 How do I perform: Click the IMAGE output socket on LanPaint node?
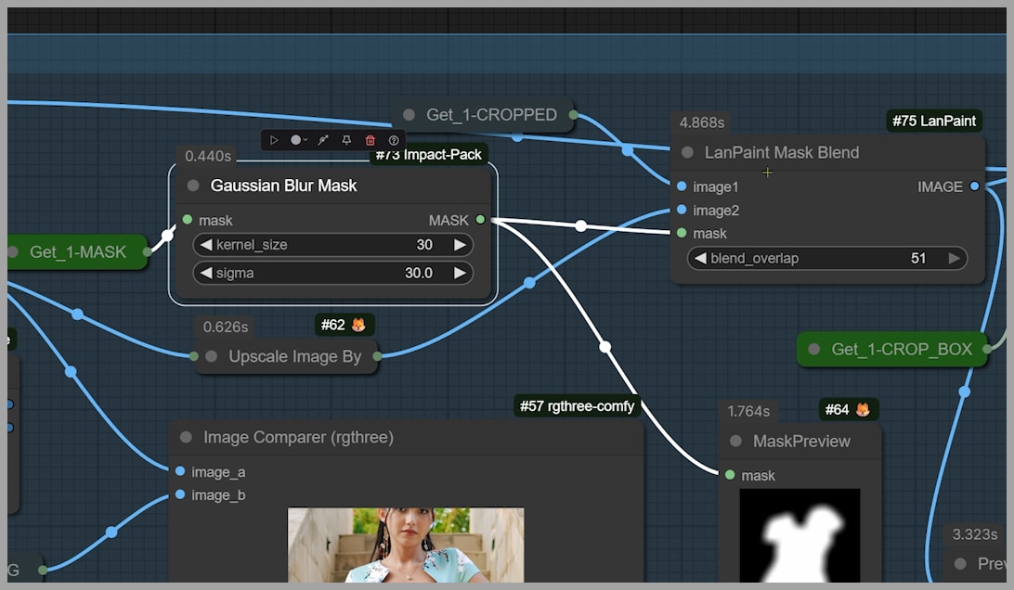pos(974,186)
